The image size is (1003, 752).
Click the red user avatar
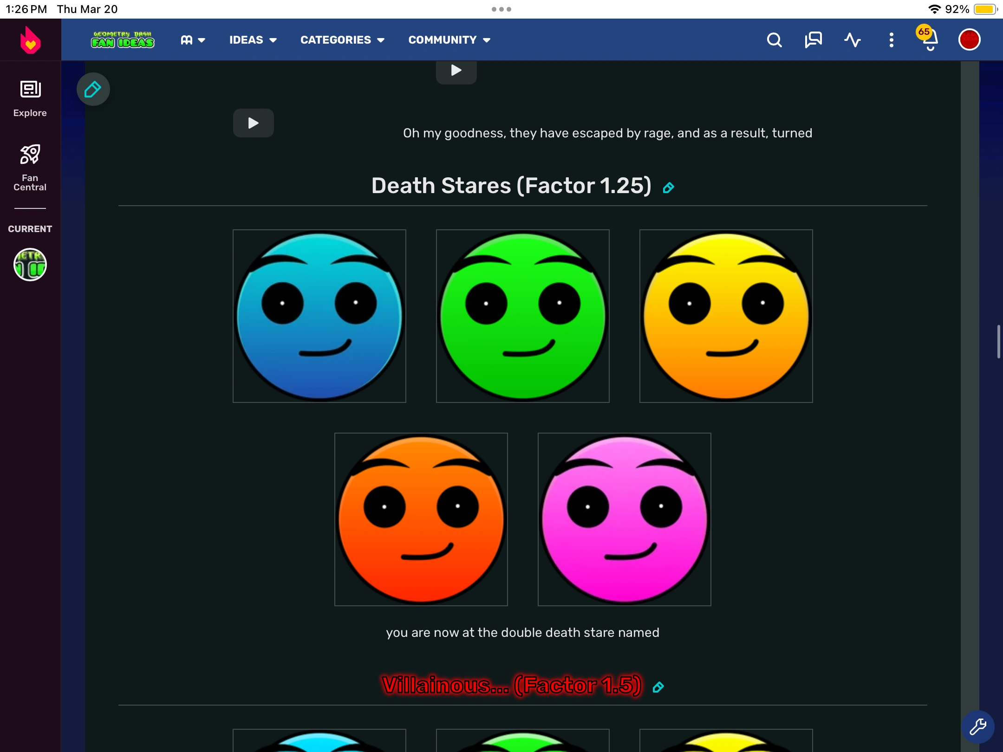click(x=969, y=40)
